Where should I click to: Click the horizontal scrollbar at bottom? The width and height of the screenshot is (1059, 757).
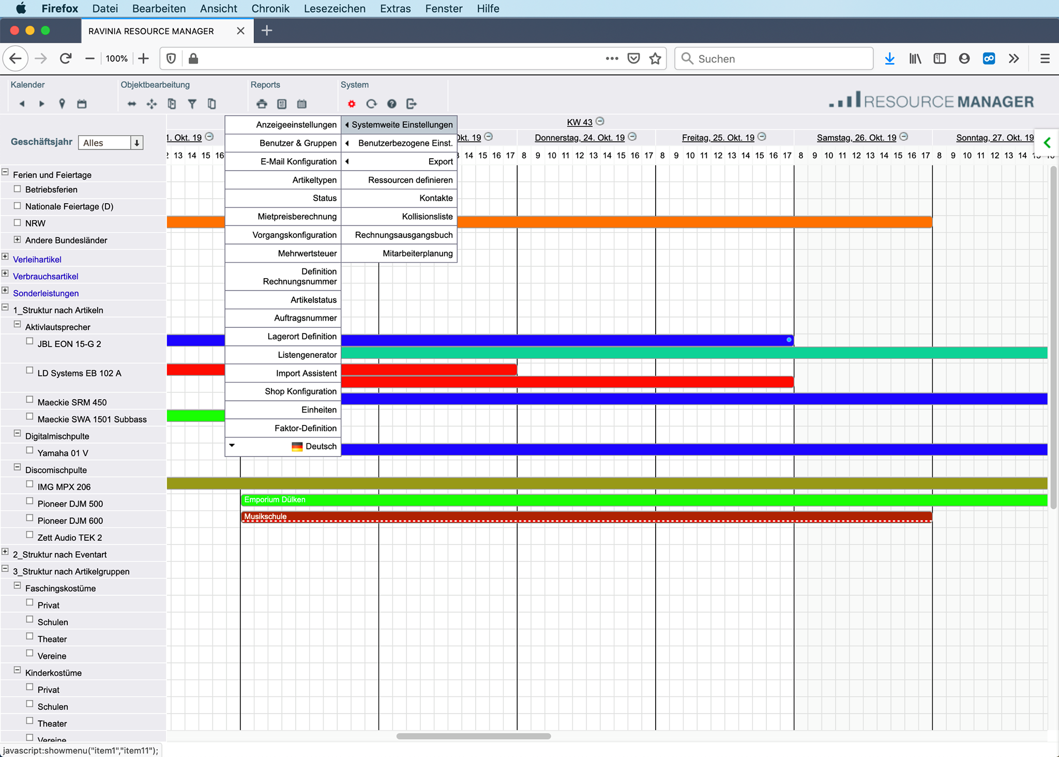click(x=474, y=736)
